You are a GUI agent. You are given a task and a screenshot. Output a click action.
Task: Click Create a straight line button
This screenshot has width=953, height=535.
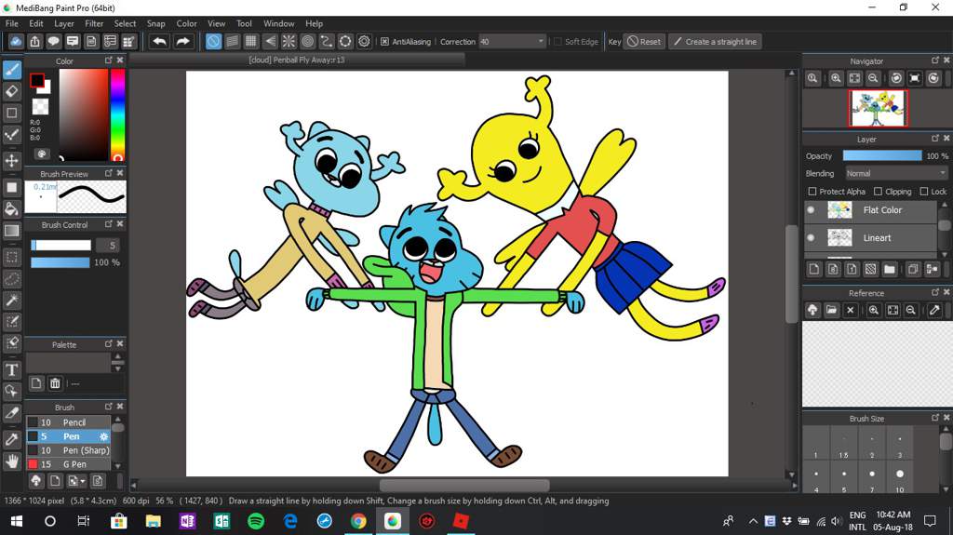[716, 41]
